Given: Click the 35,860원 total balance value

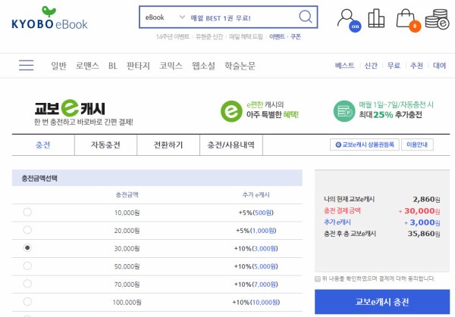Looking at the screenshot, I should [x=424, y=233].
